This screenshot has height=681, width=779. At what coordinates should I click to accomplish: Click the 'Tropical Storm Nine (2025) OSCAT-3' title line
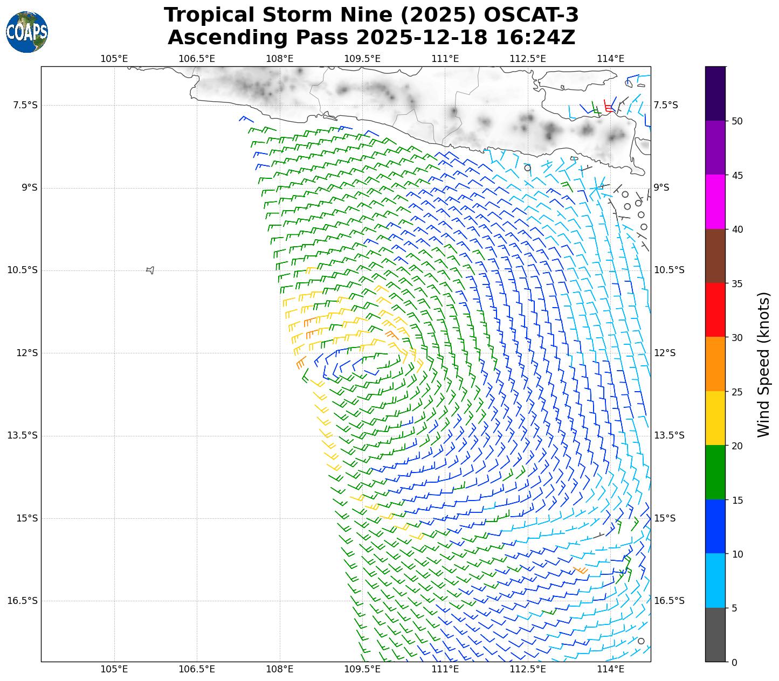tap(371, 15)
